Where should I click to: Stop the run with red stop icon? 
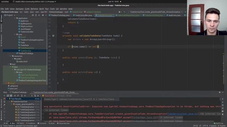4,99
